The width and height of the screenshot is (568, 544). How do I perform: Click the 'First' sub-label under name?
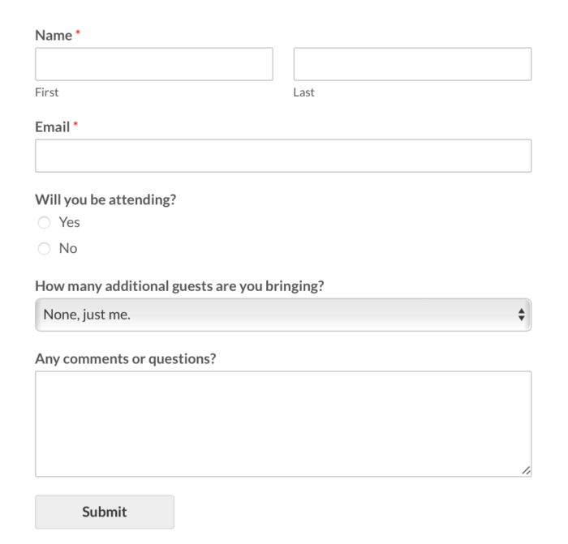46,92
